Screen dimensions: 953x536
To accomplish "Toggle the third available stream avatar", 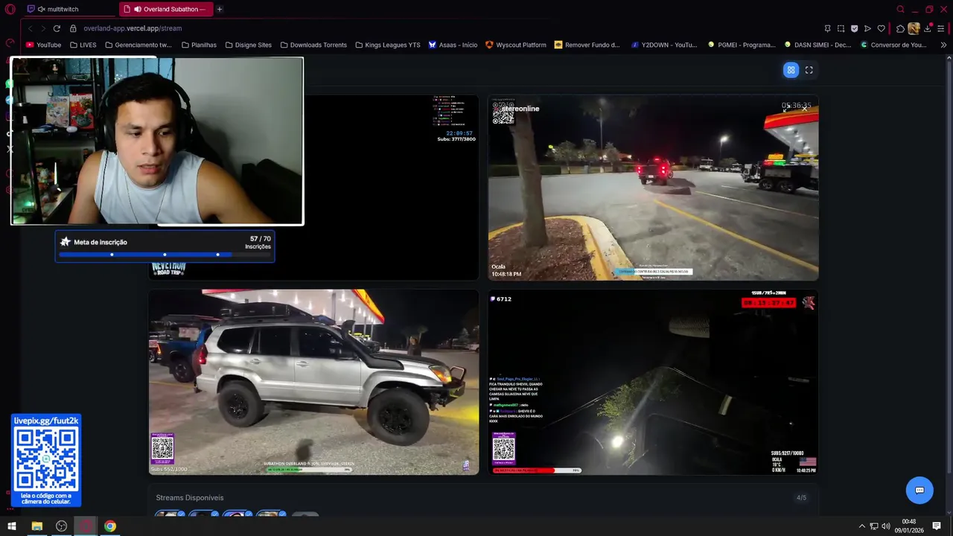I will tap(238, 514).
